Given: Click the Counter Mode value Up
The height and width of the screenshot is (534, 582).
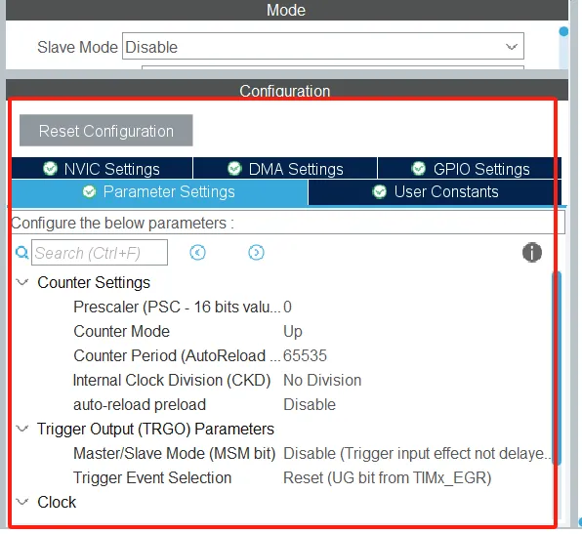Looking at the screenshot, I should (293, 332).
